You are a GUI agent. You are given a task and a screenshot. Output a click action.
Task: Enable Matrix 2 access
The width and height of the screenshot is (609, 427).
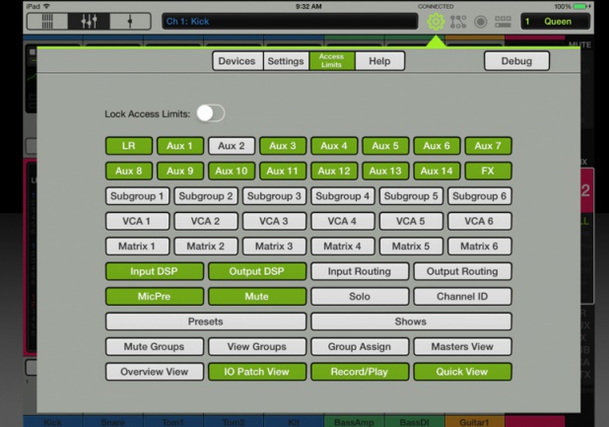click(206, 247)
